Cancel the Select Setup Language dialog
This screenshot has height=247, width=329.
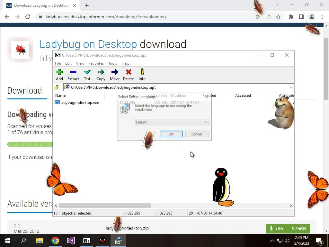pyautogui.click(x=197, y=134)
